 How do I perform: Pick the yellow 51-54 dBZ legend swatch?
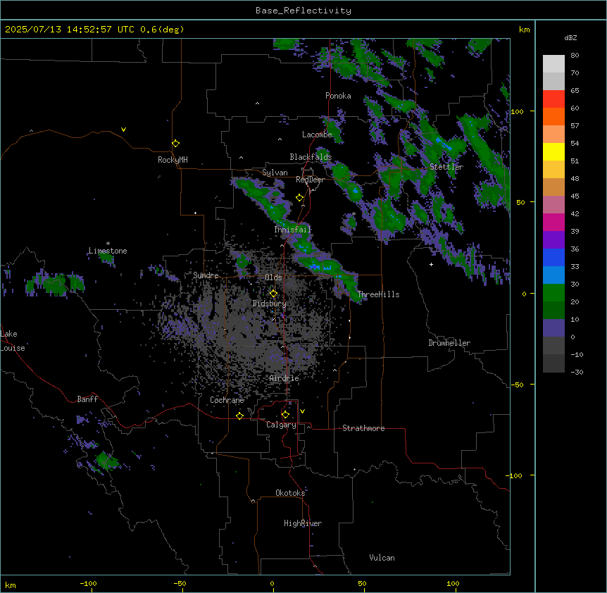click(x=553, y=151)
